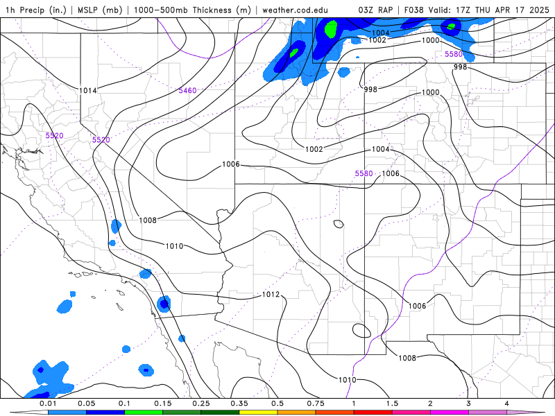Click the 5580 label beside the 1006 label
This screenshot has height=416, width=555.
tap(364, 173)
